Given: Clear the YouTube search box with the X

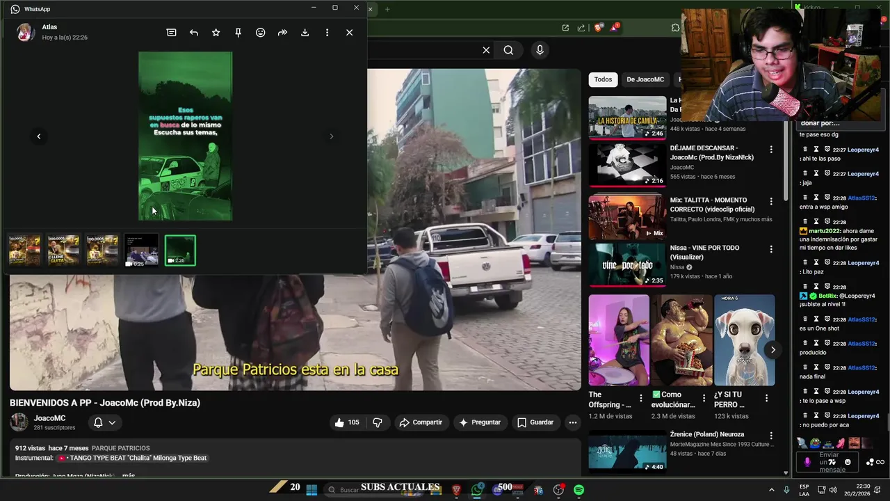Looking at the screenshot, I should (x=486, y=50).
